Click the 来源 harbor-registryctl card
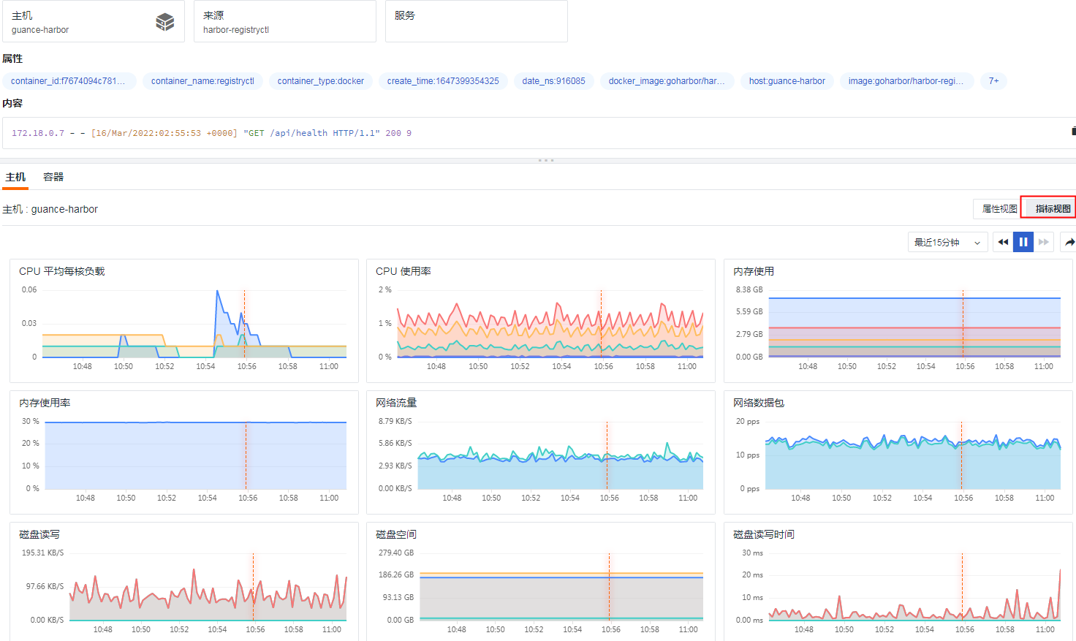Screen dimensions: 1076x641 click(284, 20)
